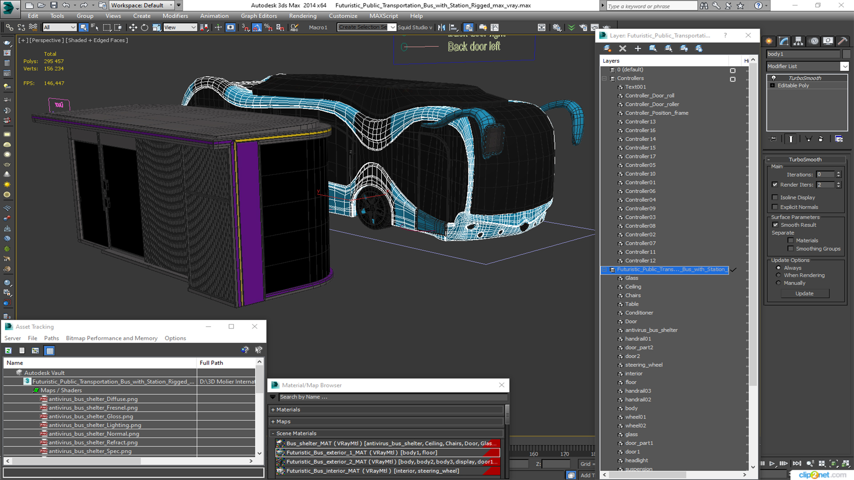Image resolution: width=854 pixels, height=480 pixels.
Task: Click the Align tool icon
Action: 453,28
